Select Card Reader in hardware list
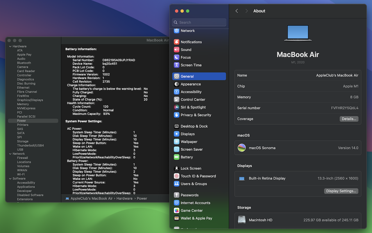Viewport: 372px width, 233px height. coord(26,71)
